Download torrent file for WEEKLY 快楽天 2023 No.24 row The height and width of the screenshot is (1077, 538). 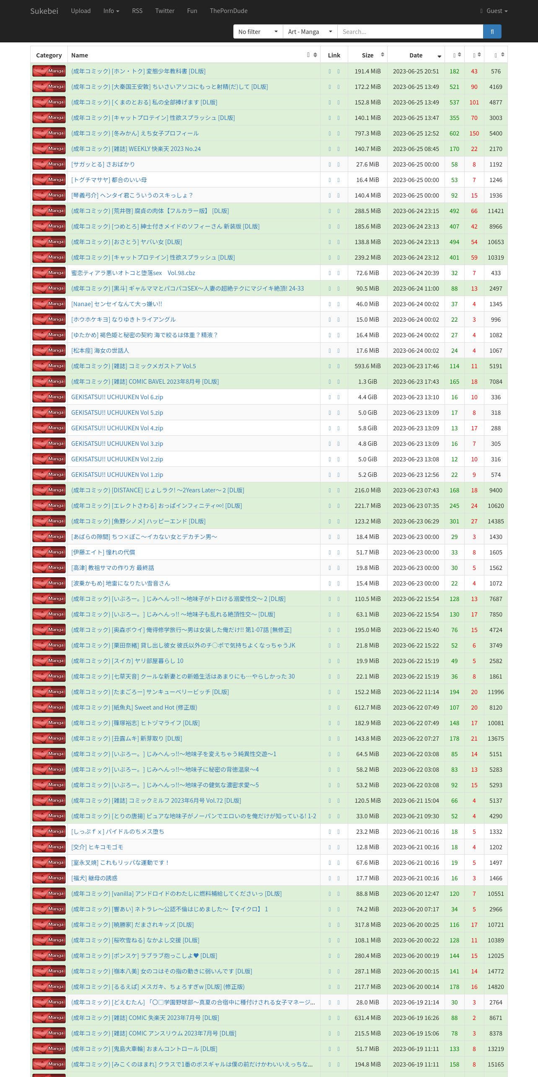tap(330, 149)
